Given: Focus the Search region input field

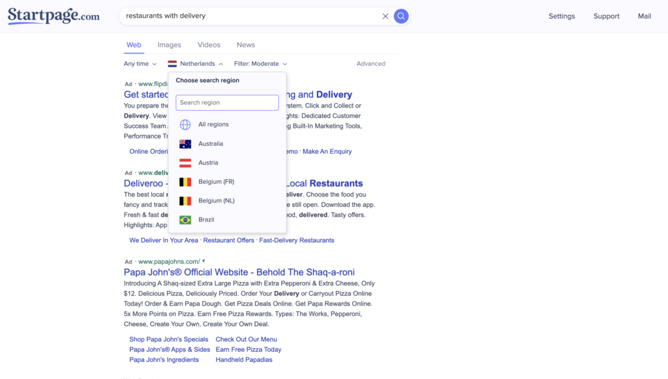Looking at the screenshot, I should pos(227,103).
